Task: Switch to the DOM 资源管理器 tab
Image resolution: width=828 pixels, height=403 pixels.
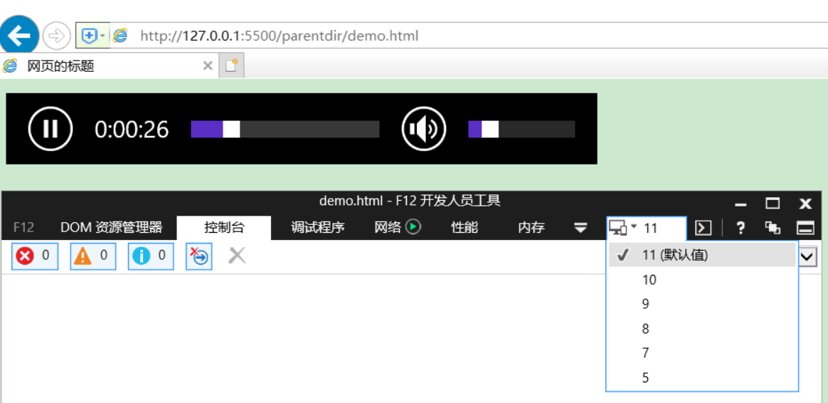Action: [112, 228]
